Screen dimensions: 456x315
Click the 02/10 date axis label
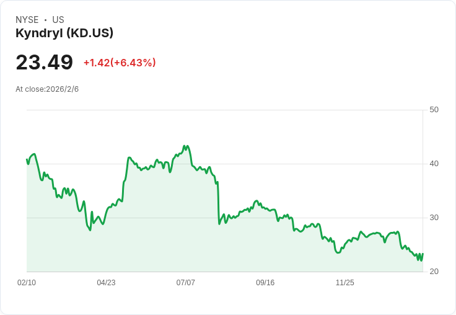point(27,283)
